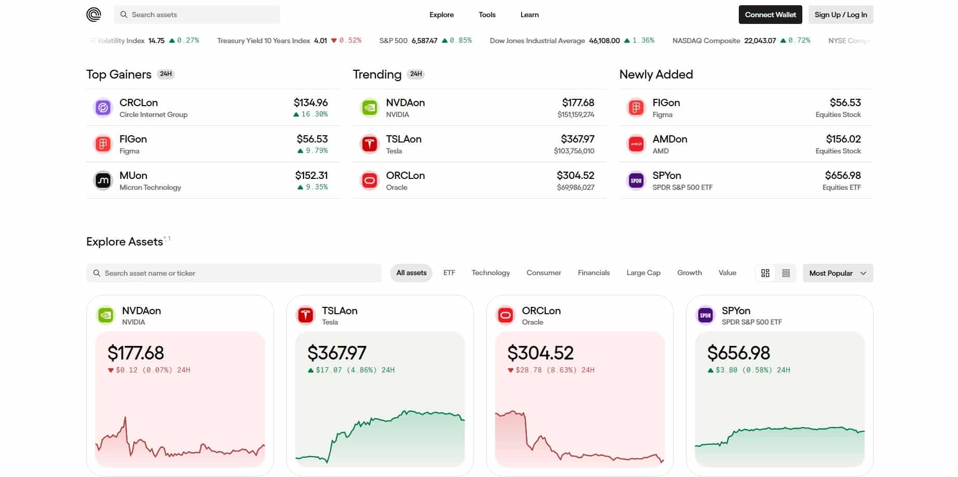Screen dimensions: 958x477
Task: Click the AMDon icon in Newly Added
Action: (x=636, y=144)
